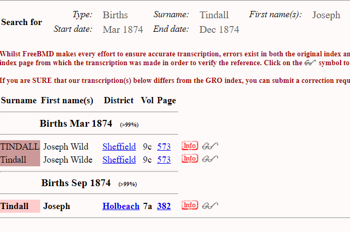Open page 573 link in Joseph Wild row
350x232 pixels.
pyautogui.click(x=164, y=146)
